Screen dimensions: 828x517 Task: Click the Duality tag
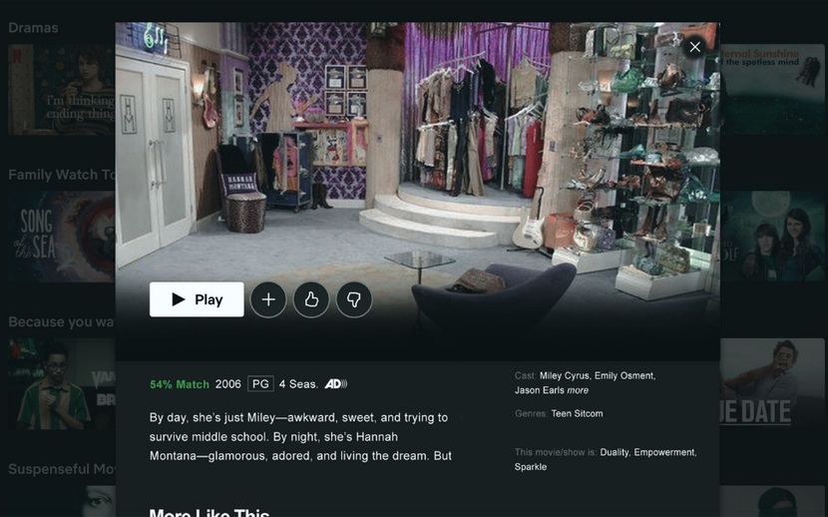[614, 452]
